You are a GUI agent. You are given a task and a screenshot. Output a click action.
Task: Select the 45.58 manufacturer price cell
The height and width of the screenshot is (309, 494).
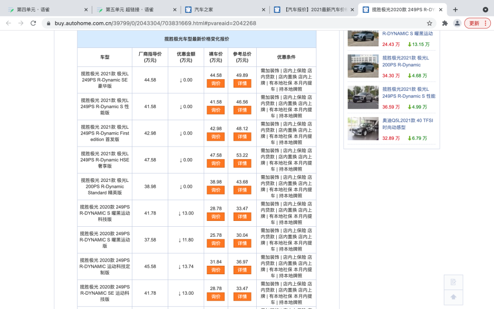pos(150,266)
